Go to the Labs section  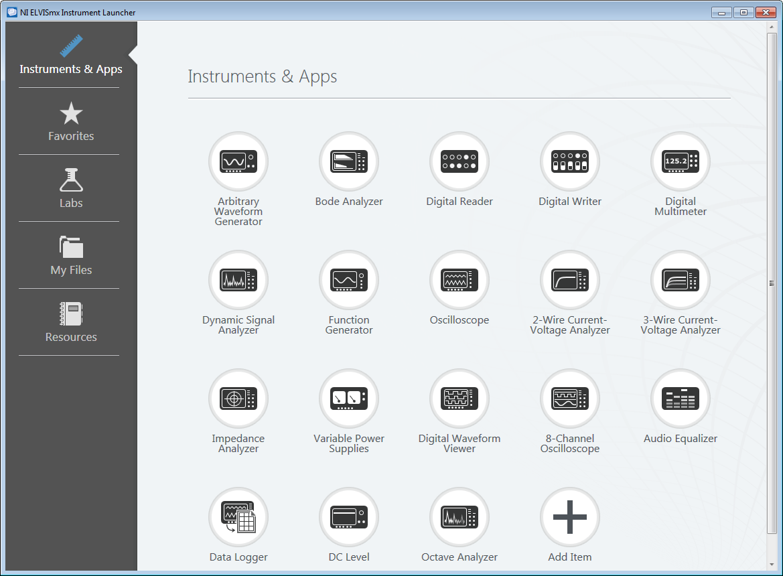pos(71,189)
